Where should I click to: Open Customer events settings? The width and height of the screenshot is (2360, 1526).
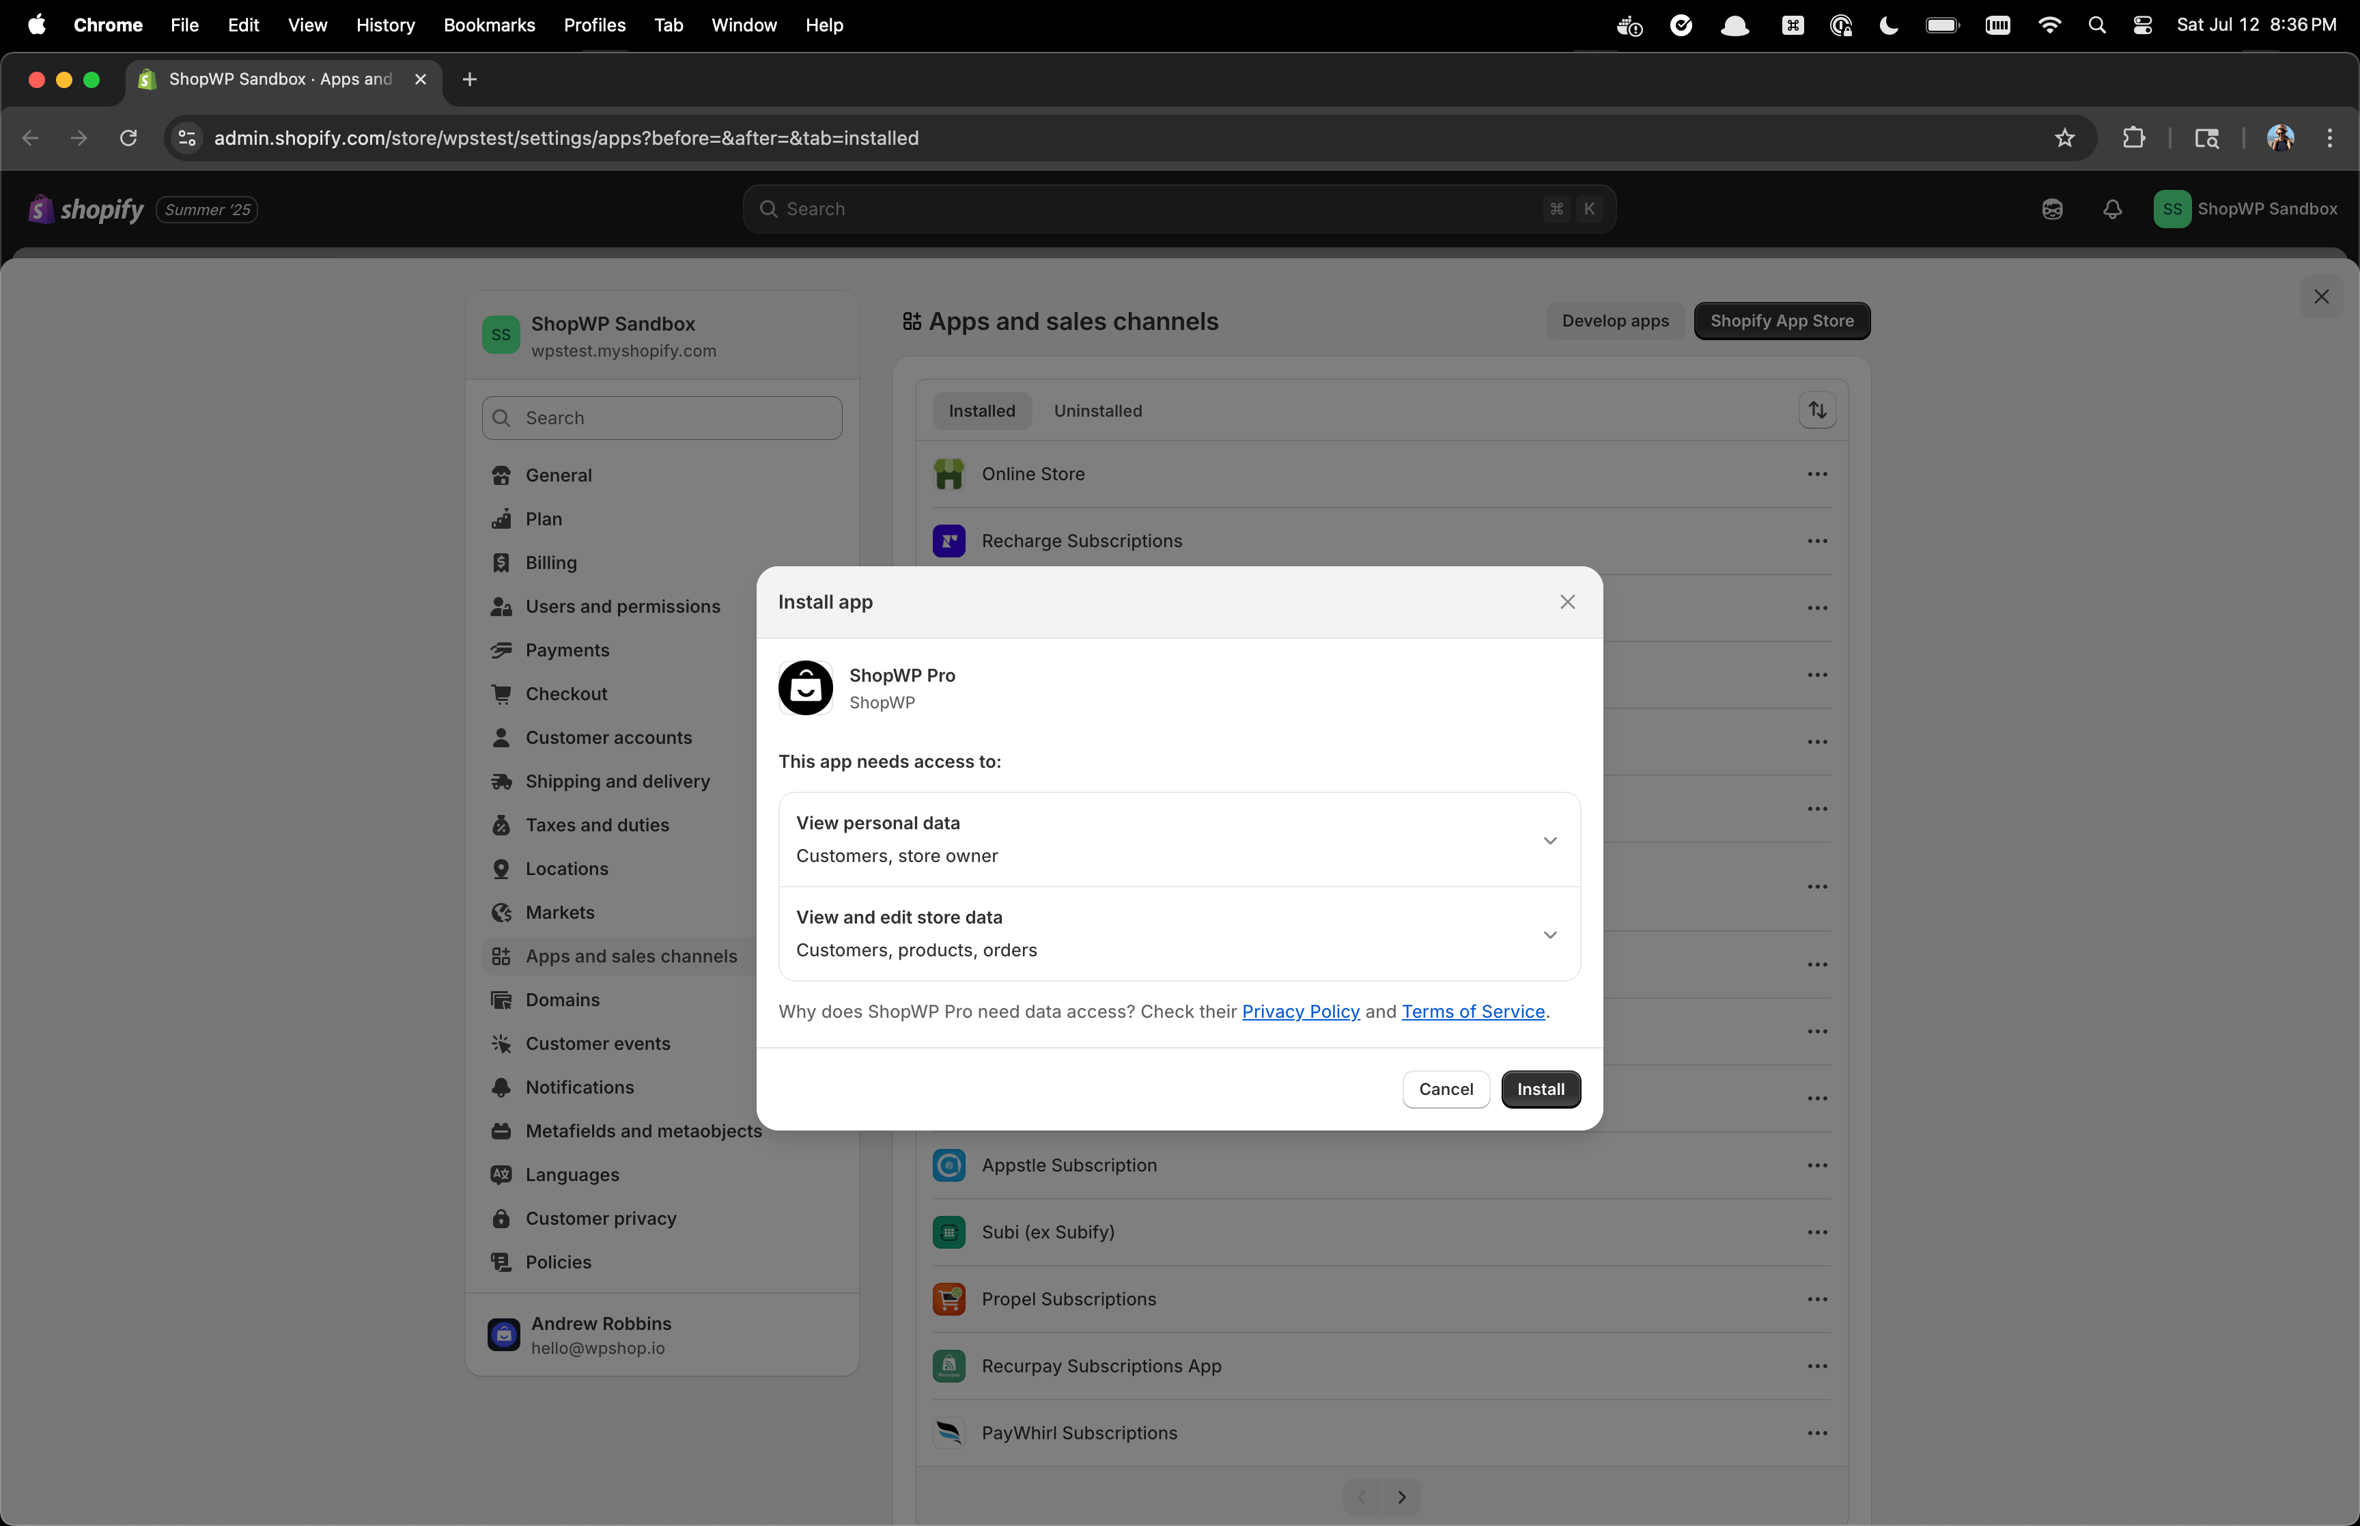619,1044
